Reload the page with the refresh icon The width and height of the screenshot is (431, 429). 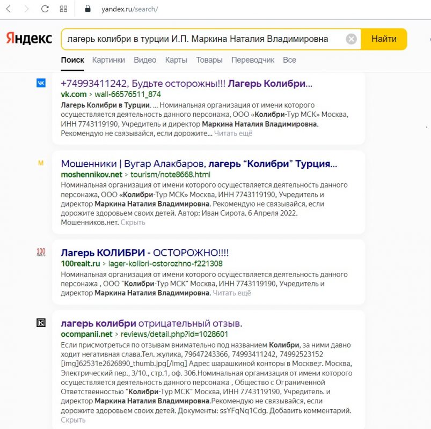45,9
